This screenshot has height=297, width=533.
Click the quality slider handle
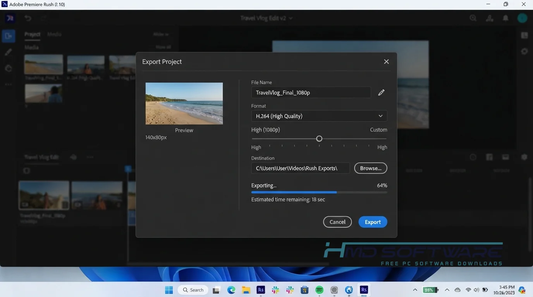tap(319, 138)
